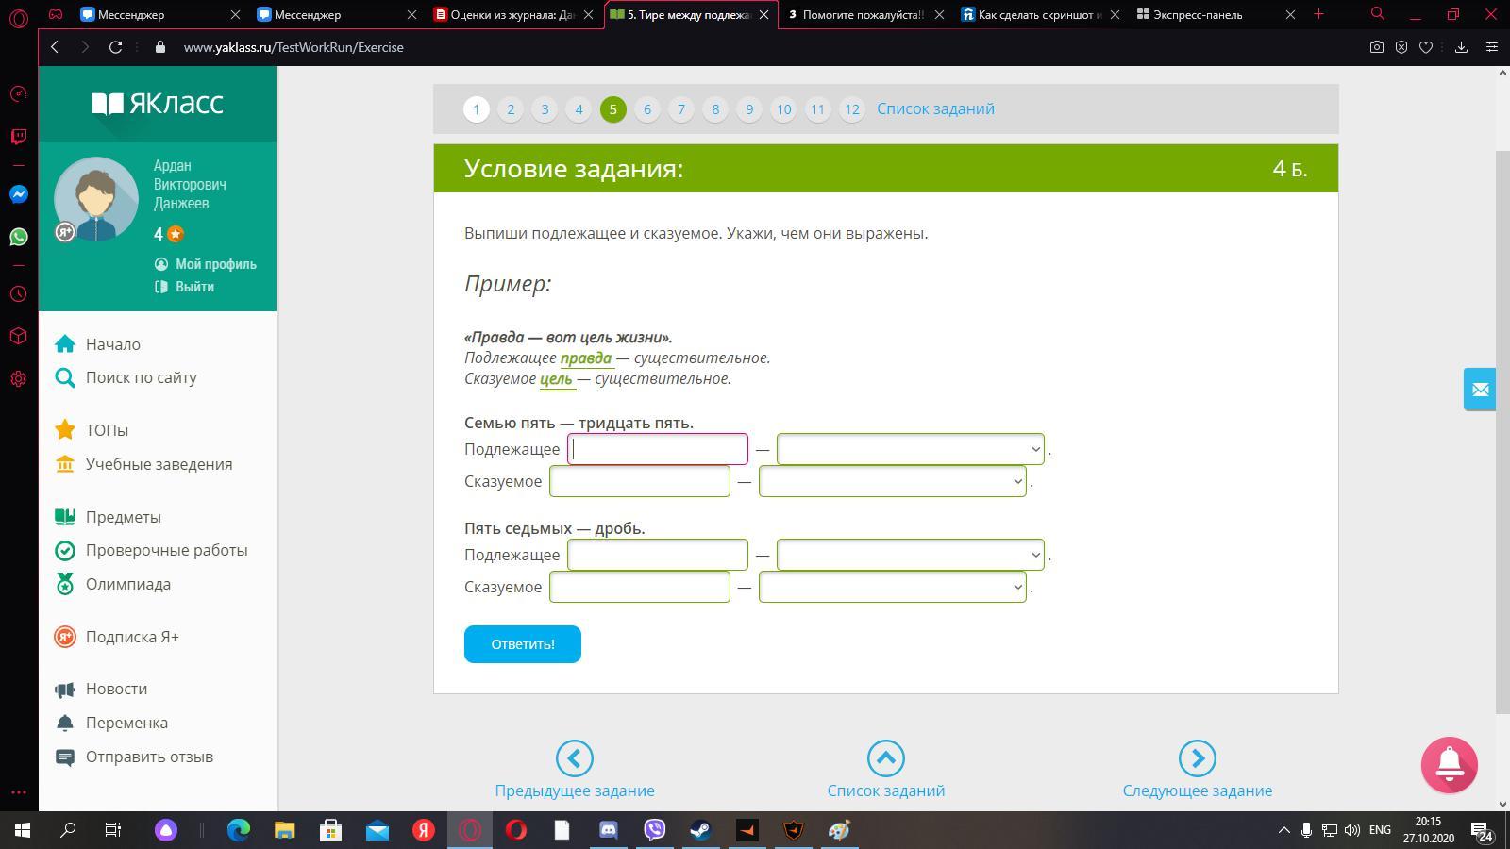The image size is (1510, 849).
Task: Switch to the first Мессенджер tab
Action: (159, 14)
